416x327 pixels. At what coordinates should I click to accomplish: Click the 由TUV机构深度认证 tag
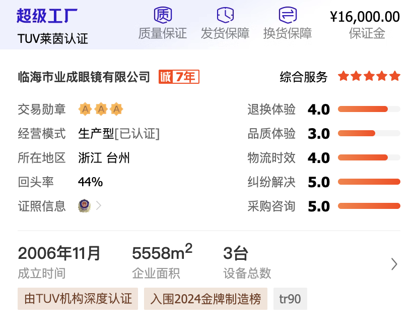click(78, 299)
